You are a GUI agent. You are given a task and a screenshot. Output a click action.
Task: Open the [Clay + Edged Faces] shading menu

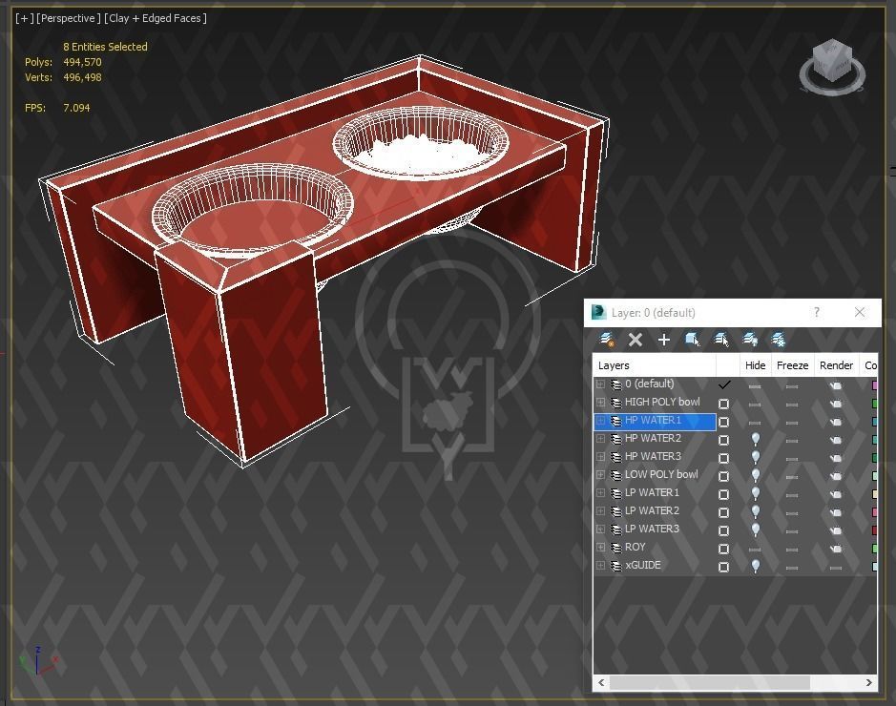pyautogui.click(x=156, y=18)
